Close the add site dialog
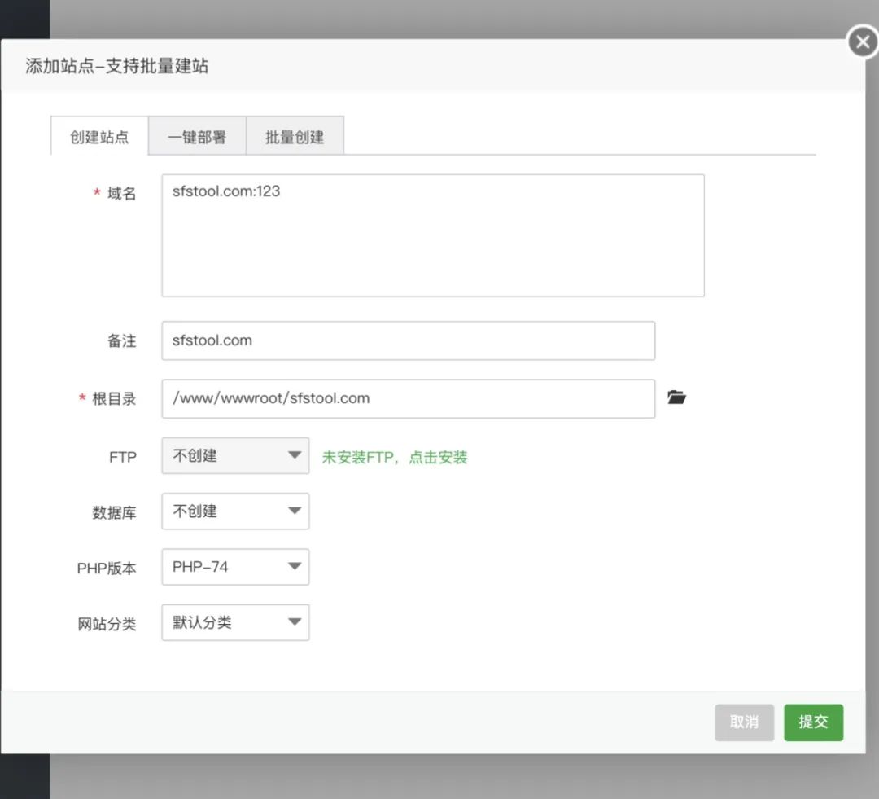 [863, 42]
